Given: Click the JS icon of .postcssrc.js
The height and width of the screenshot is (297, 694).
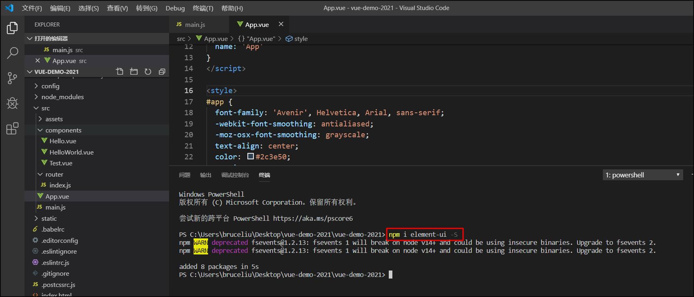Looking at the screenshot, I should tap(35, 284).
